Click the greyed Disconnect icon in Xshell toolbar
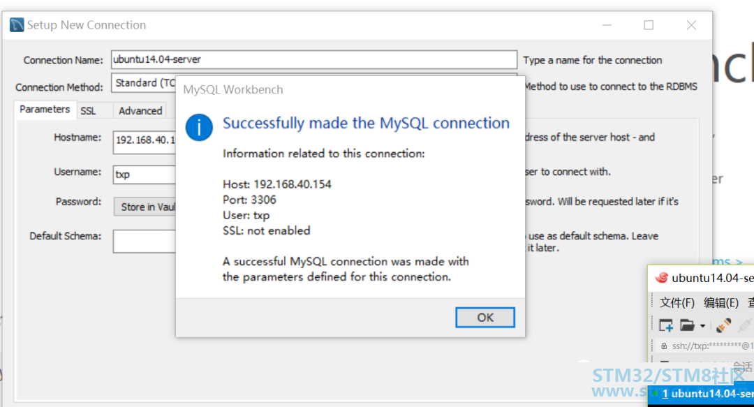The image size is (754, 407). (745, 326)
